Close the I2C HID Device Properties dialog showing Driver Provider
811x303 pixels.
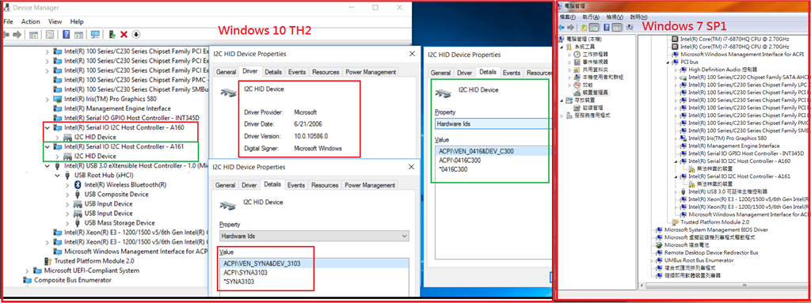tap(412, 54)
